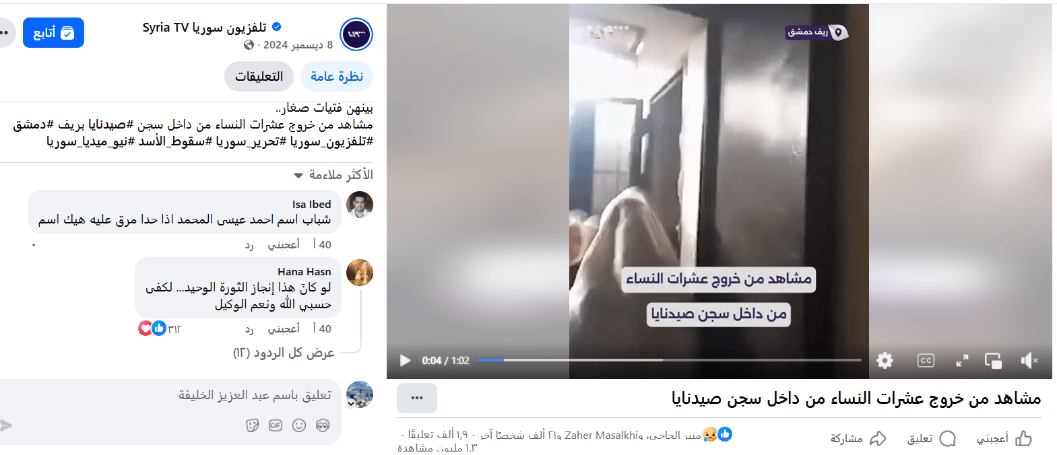Play the video
The image size is (1057, 455).
pos(405,360)
